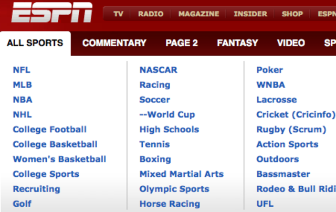Image resolution: width=336 pixels, height=212 pixels.
Task: Select Soccer from the list
Action: (155, 100)
